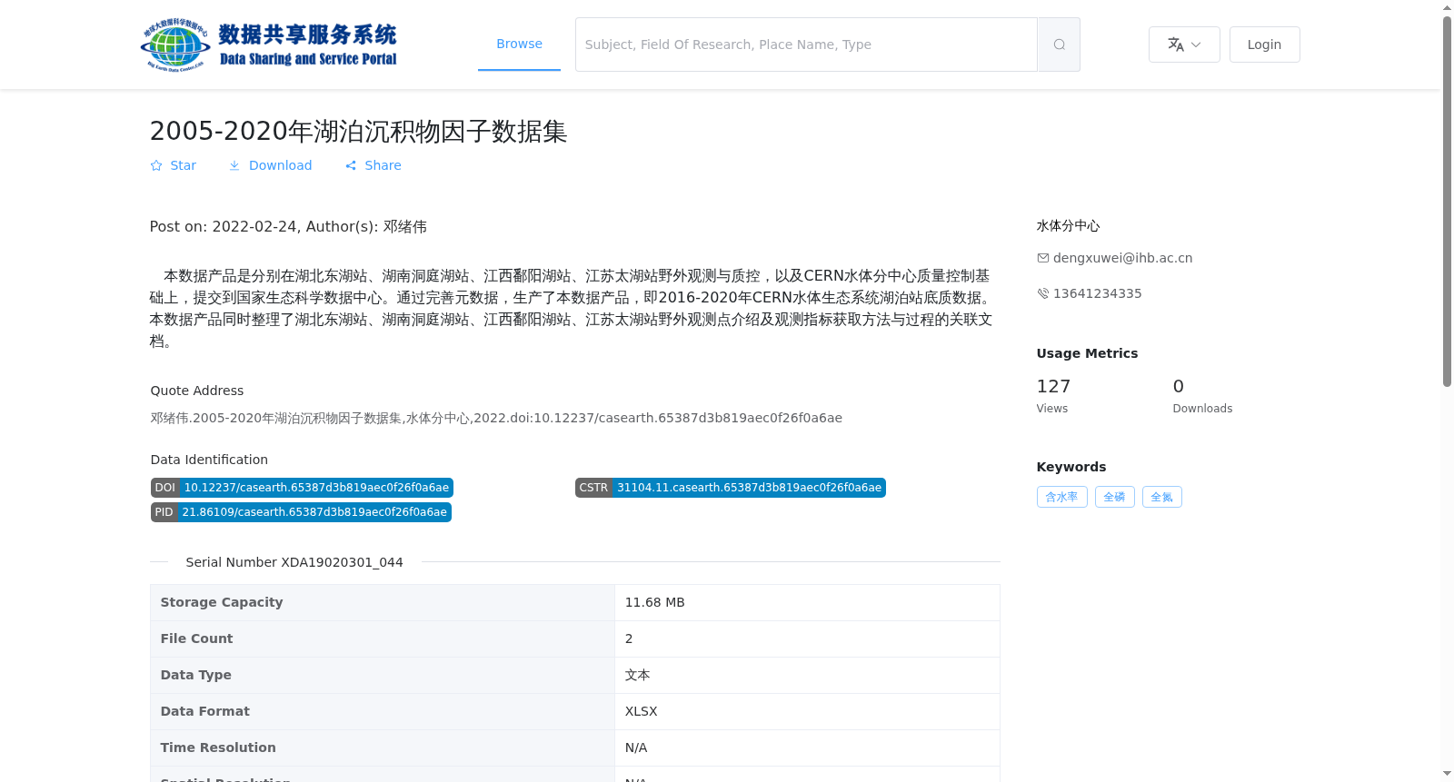Click the share icon beside Share
This screenshot has width=1454, height=782.
(x=351, y=165)
